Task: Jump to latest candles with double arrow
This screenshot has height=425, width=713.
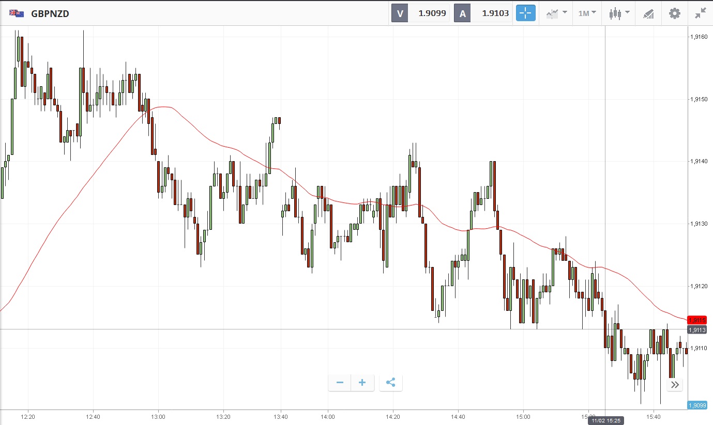Action: (675, 384)
